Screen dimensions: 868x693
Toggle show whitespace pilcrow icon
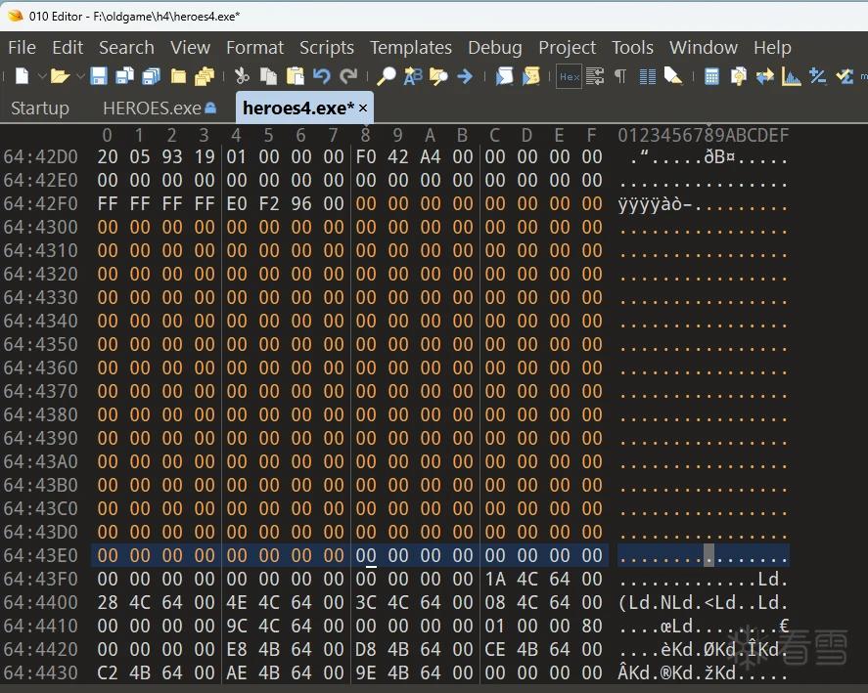click(x=620, y=76)
